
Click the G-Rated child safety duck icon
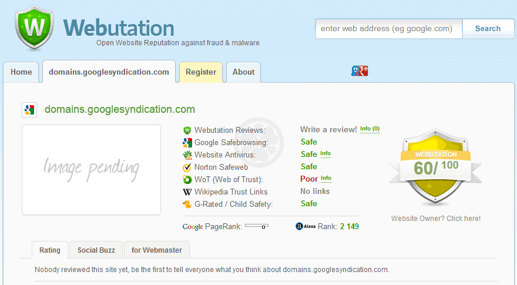pos(187,204)
